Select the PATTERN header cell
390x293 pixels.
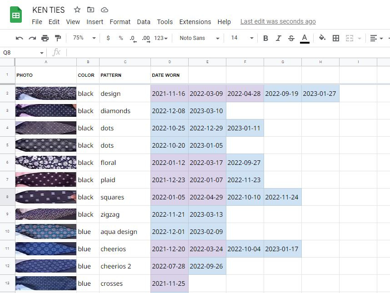click(x=125, y=75)
